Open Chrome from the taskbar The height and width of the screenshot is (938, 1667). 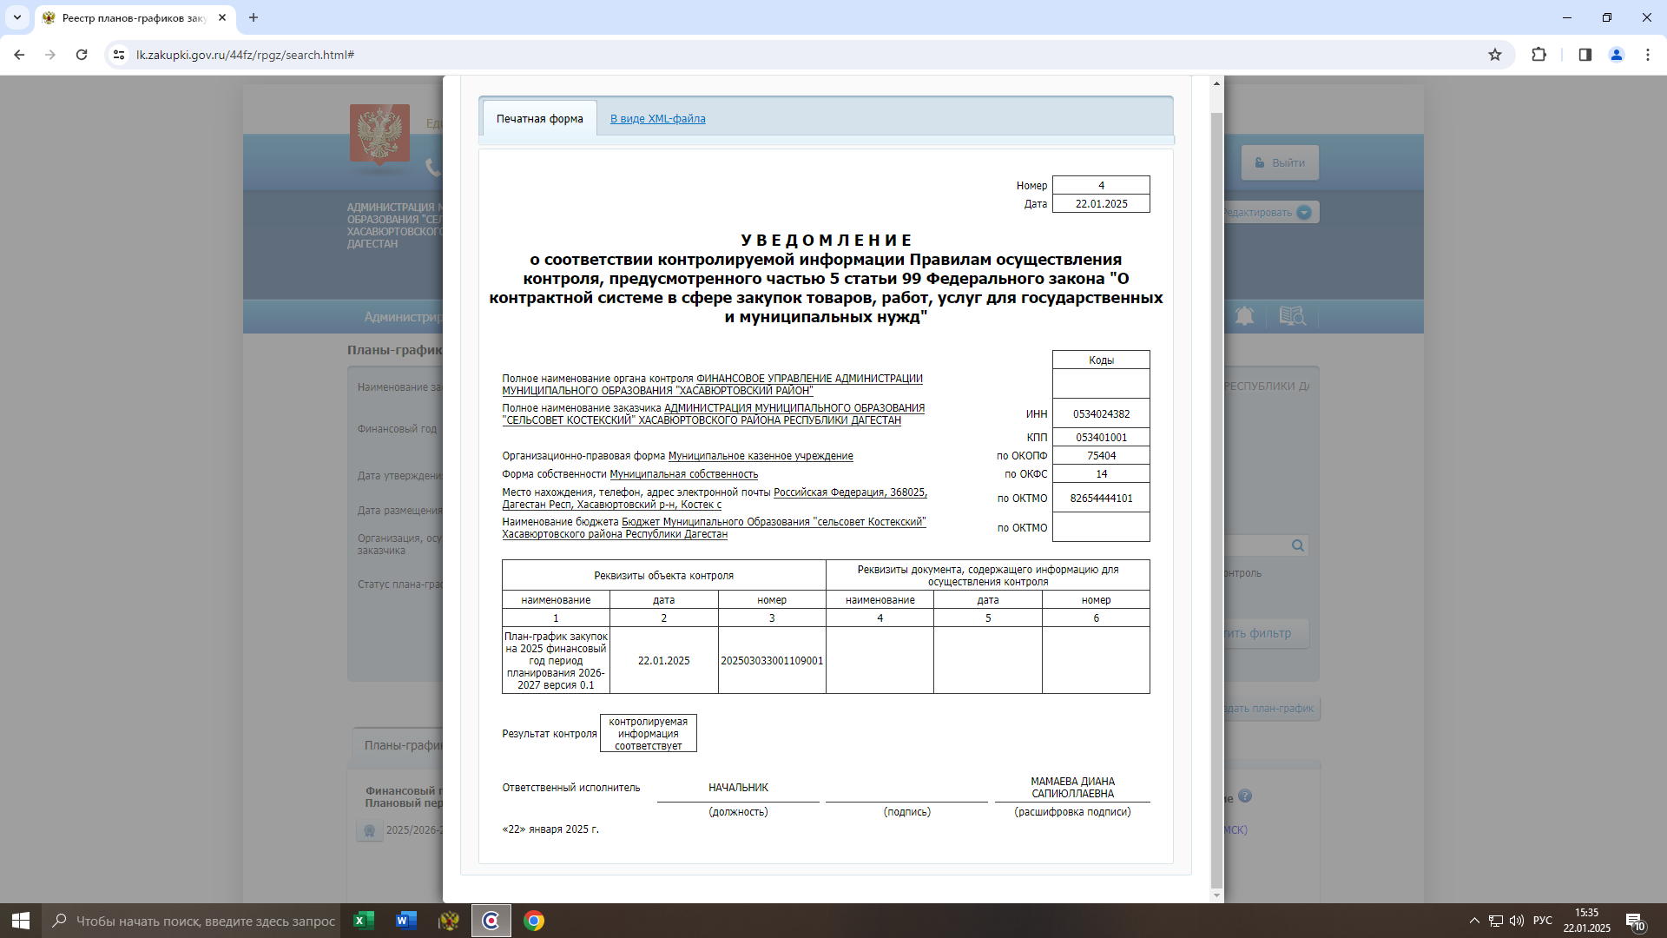[x=534, y=921]
